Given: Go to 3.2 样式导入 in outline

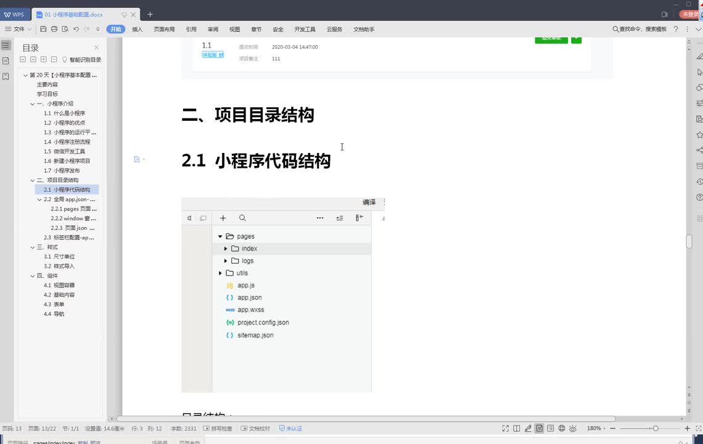Looking at the screenshot, I should (x=59, y=266).
